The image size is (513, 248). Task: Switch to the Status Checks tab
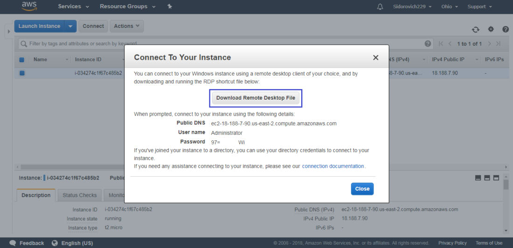[79, 195]
